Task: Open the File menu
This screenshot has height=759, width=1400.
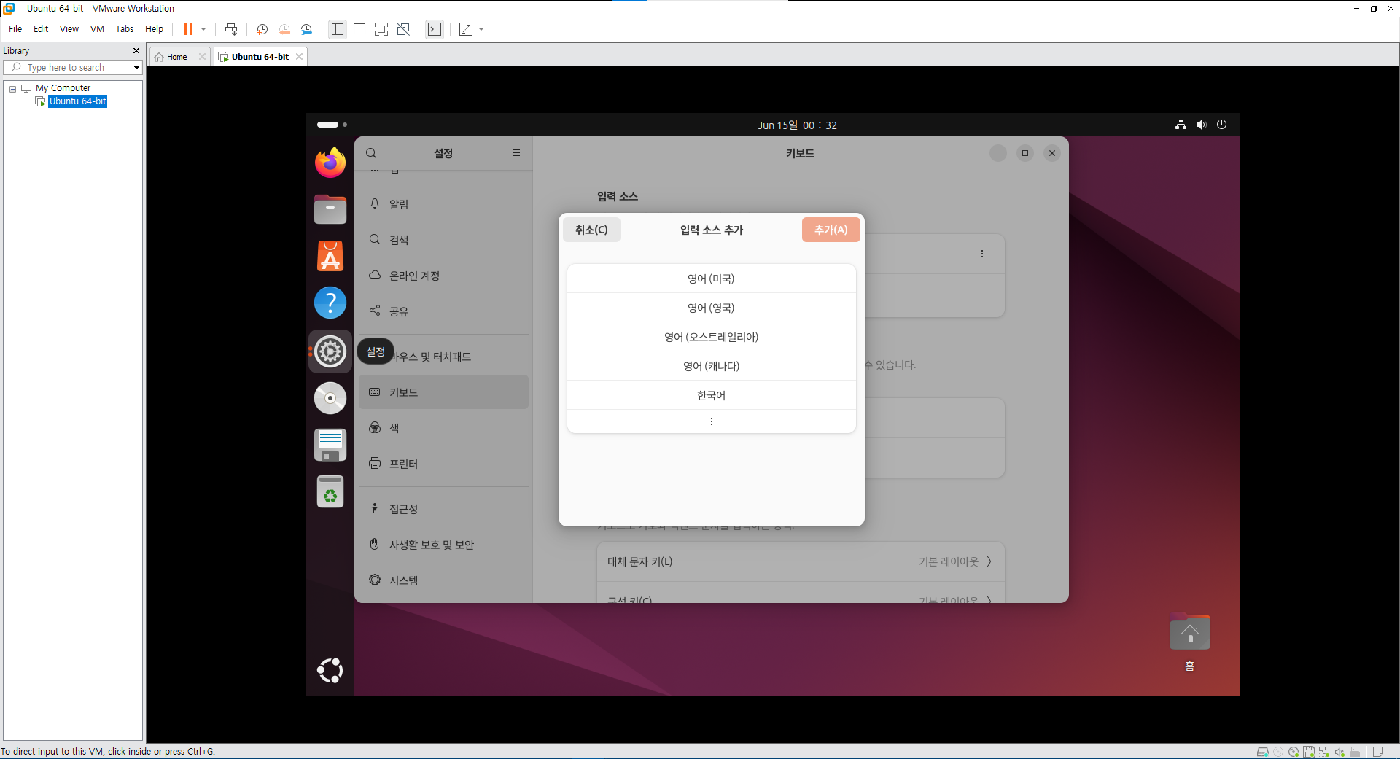Action: tap(15, 29)
